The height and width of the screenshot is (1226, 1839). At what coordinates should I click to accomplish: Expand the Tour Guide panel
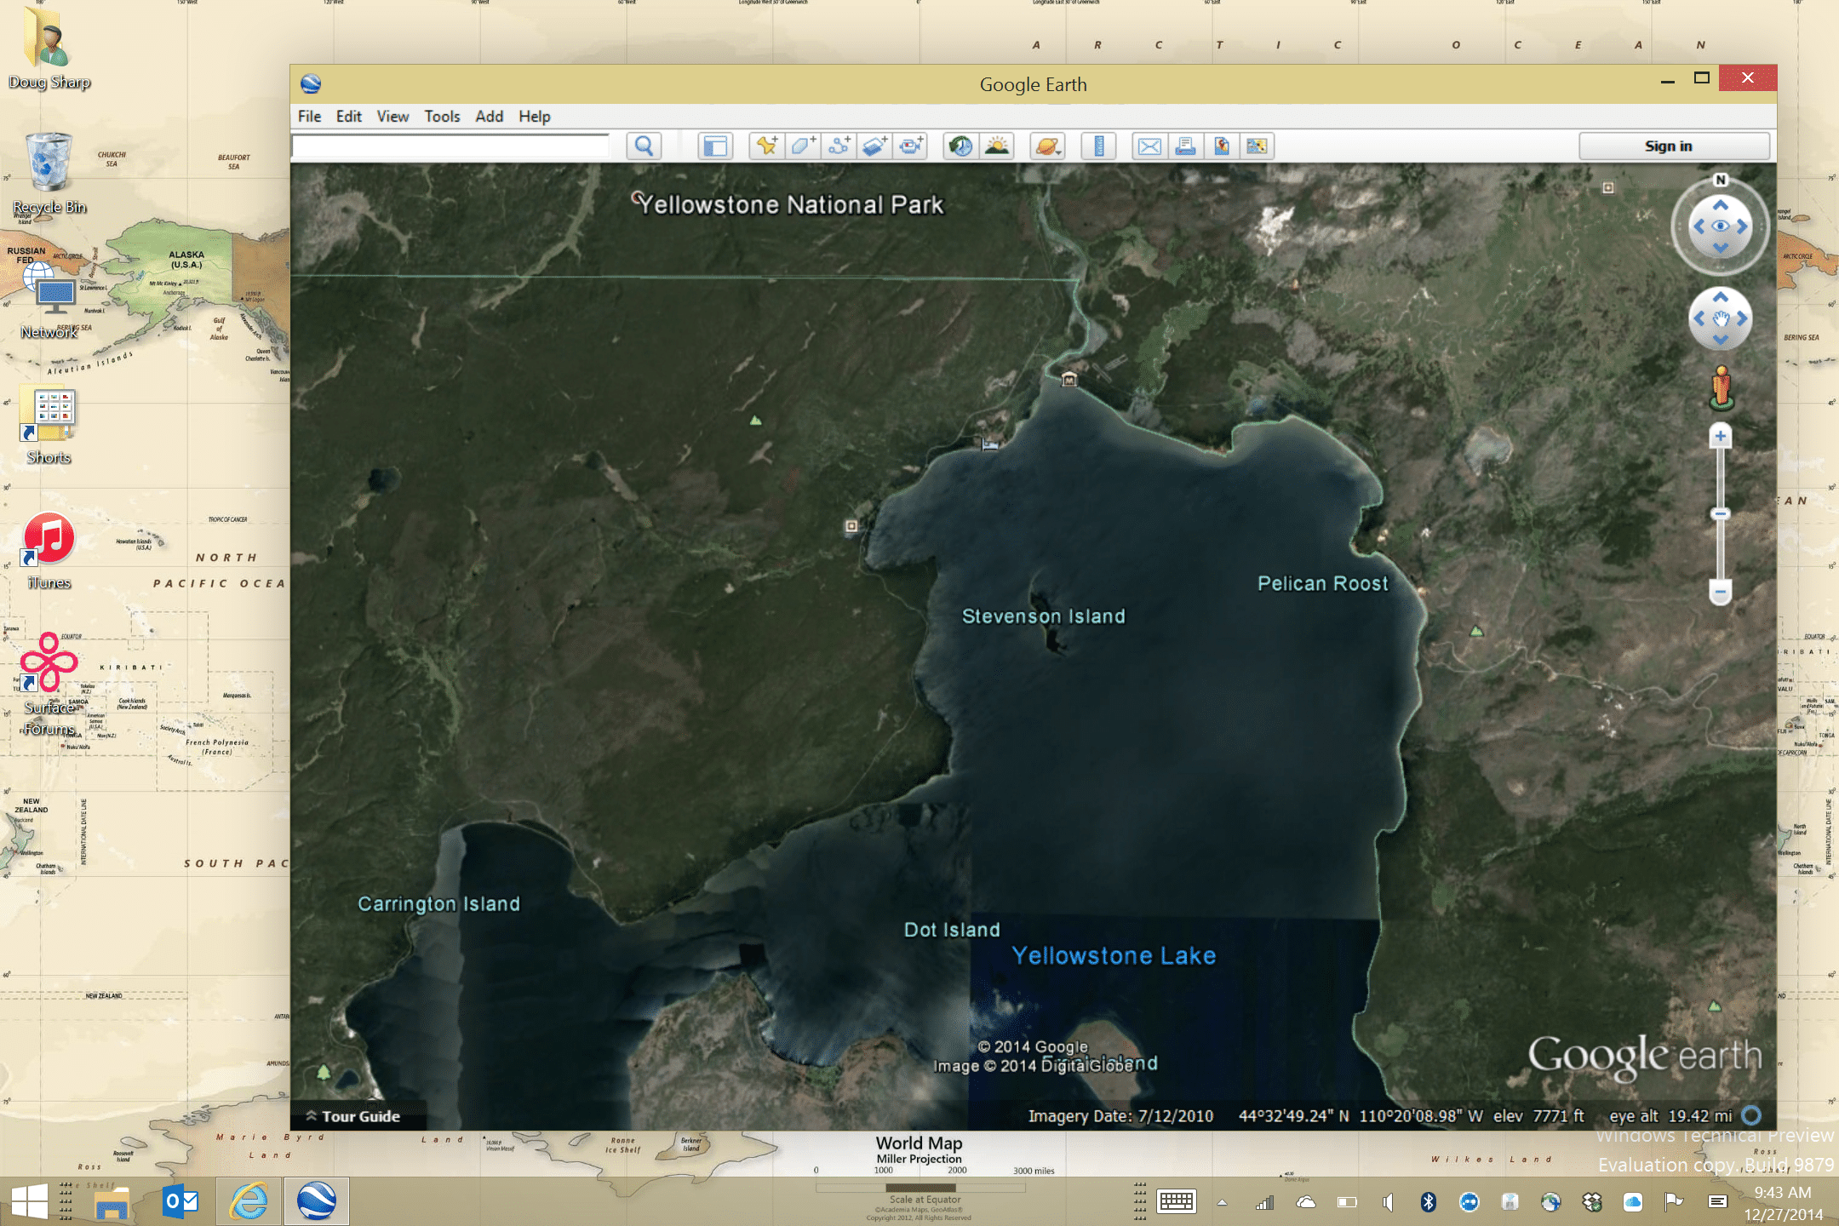coord(353,1116)
